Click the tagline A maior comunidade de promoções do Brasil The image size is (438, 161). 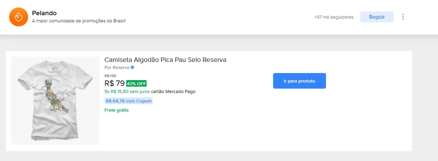click(79, 21)
